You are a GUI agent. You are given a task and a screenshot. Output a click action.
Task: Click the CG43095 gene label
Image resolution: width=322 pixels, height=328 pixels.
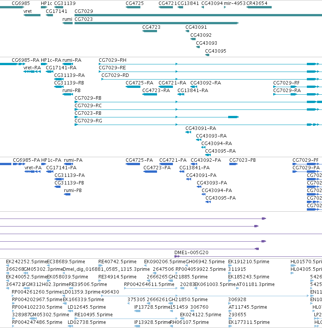(x=215, y=51)
